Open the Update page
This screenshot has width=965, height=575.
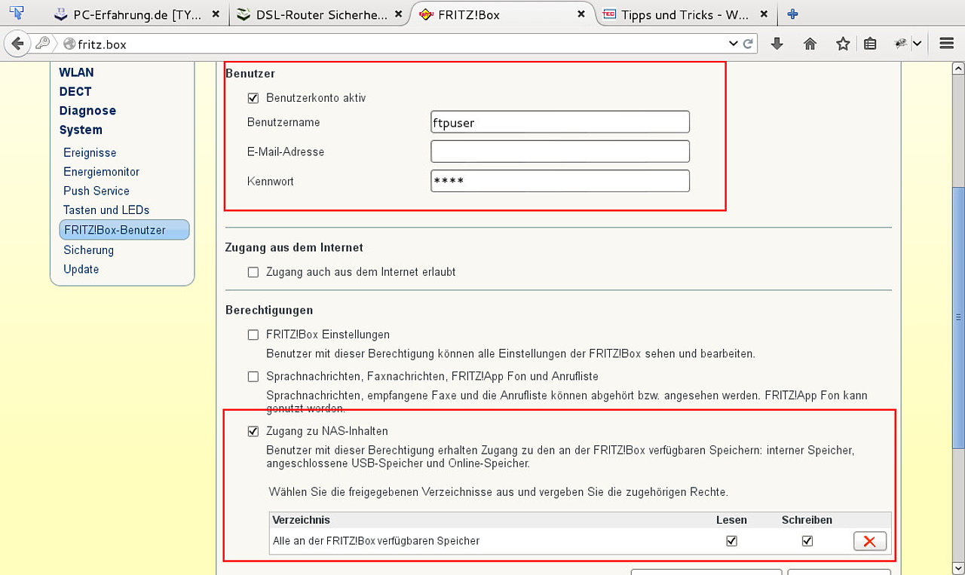click(81, 269)
